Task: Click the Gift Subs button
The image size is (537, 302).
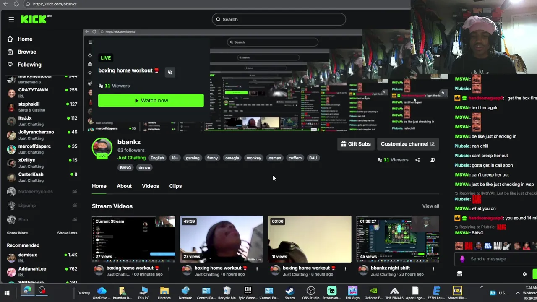Action: [356, 144]
